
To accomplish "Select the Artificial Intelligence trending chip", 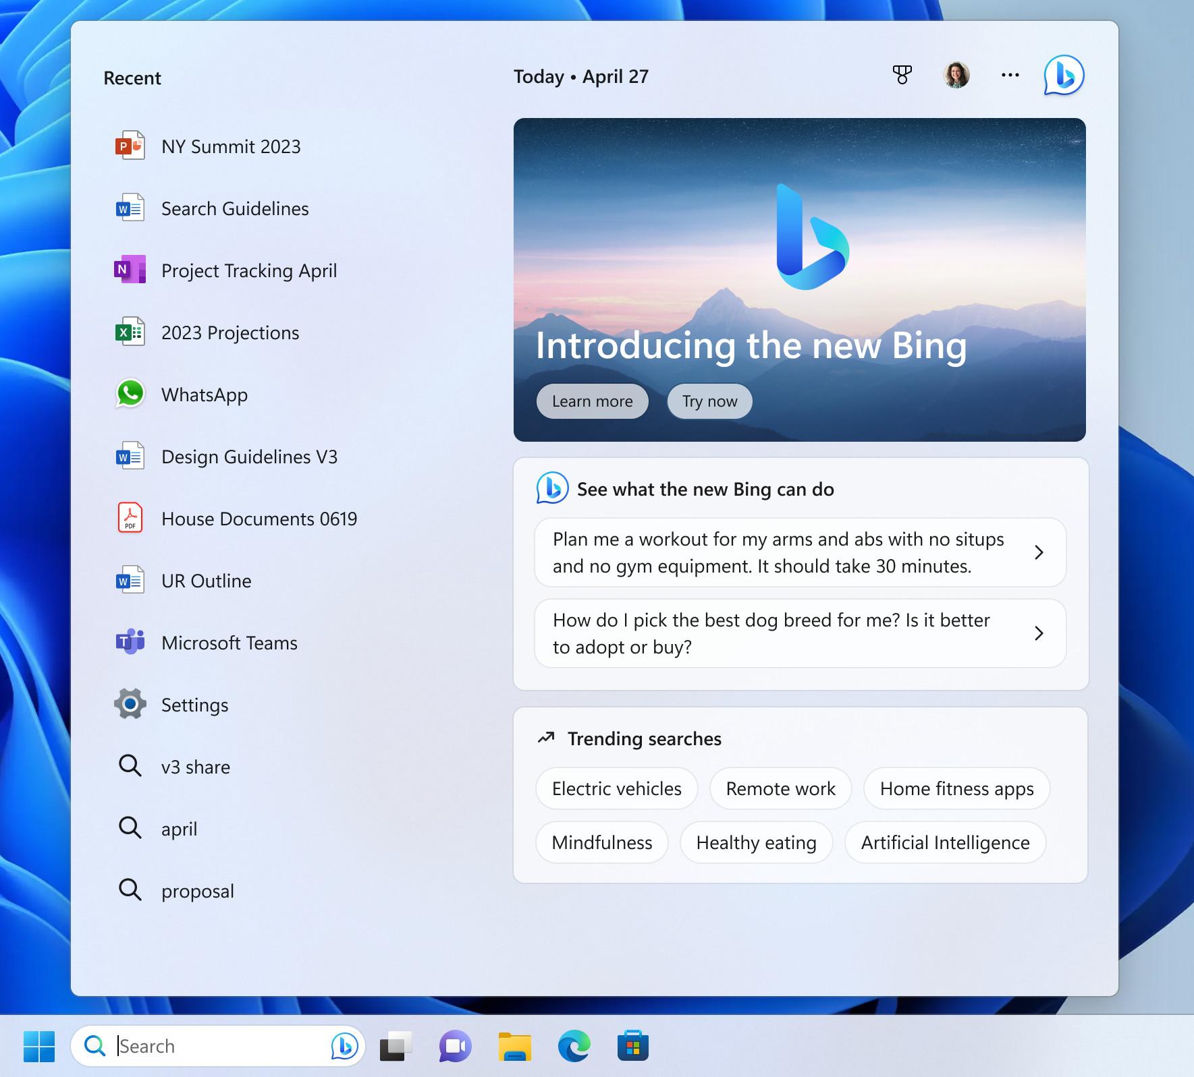I will click(945, 842).
